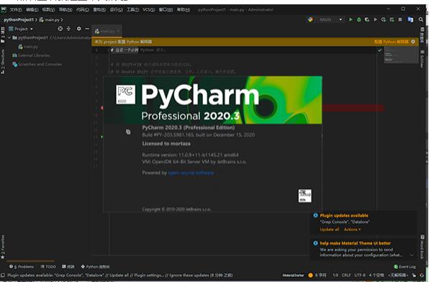The height and width of the screenshot is (282, 429).
Task: Click the gray Stop square in the toolbar
Action: (x=400, y=19)
